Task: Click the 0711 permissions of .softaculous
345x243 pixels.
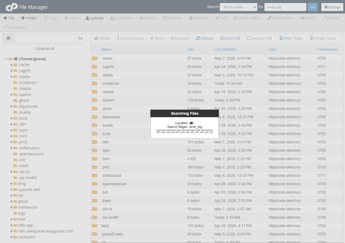Action: pos(322,175)
